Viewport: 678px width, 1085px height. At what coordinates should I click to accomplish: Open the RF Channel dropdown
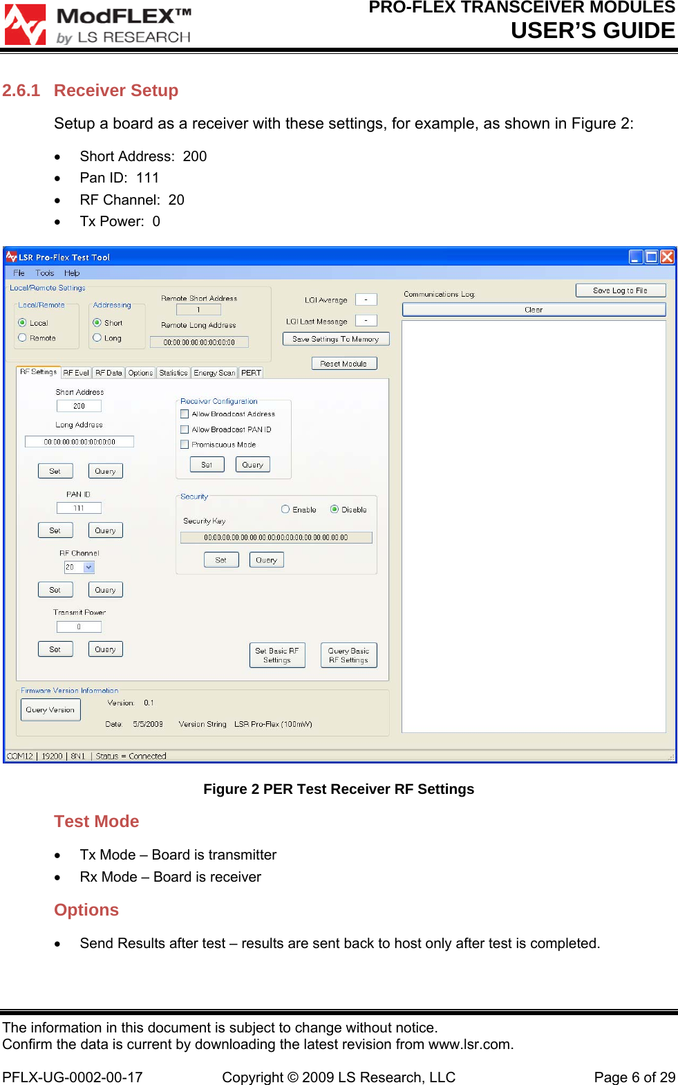coord(88,567)
